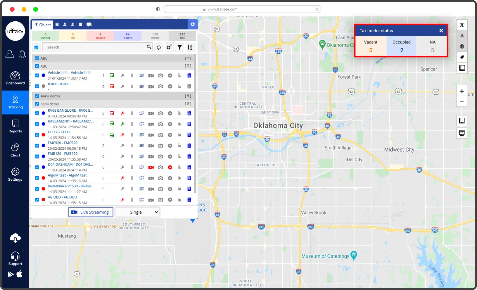
Task: Uncheck the FT112 vehicle checkbox
Action: 37,135
